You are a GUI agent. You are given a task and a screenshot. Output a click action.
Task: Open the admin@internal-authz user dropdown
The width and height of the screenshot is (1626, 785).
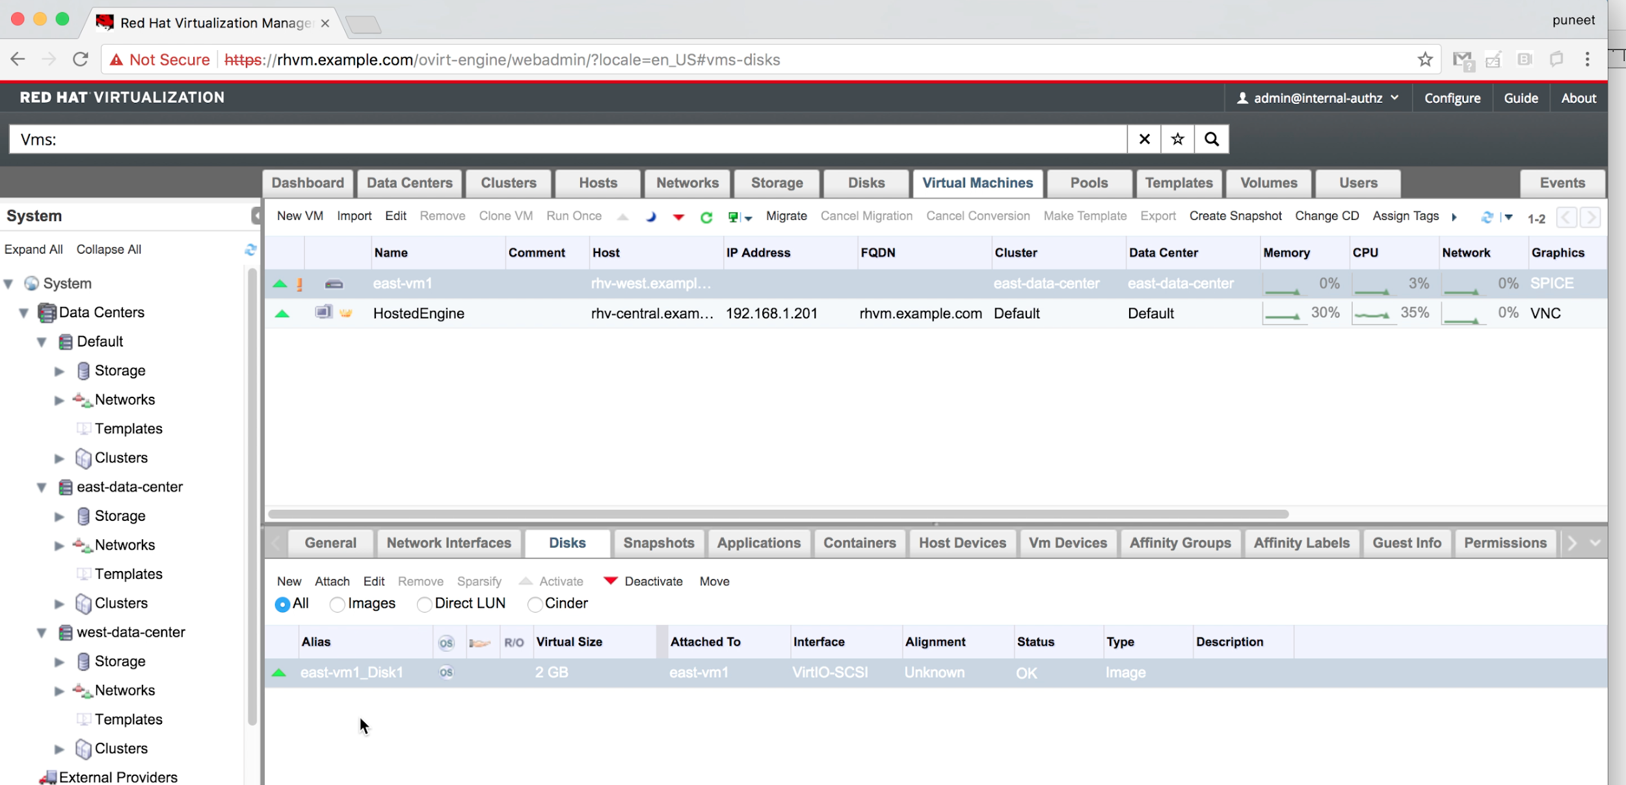pyautogui.click(x=1318, y=98)
